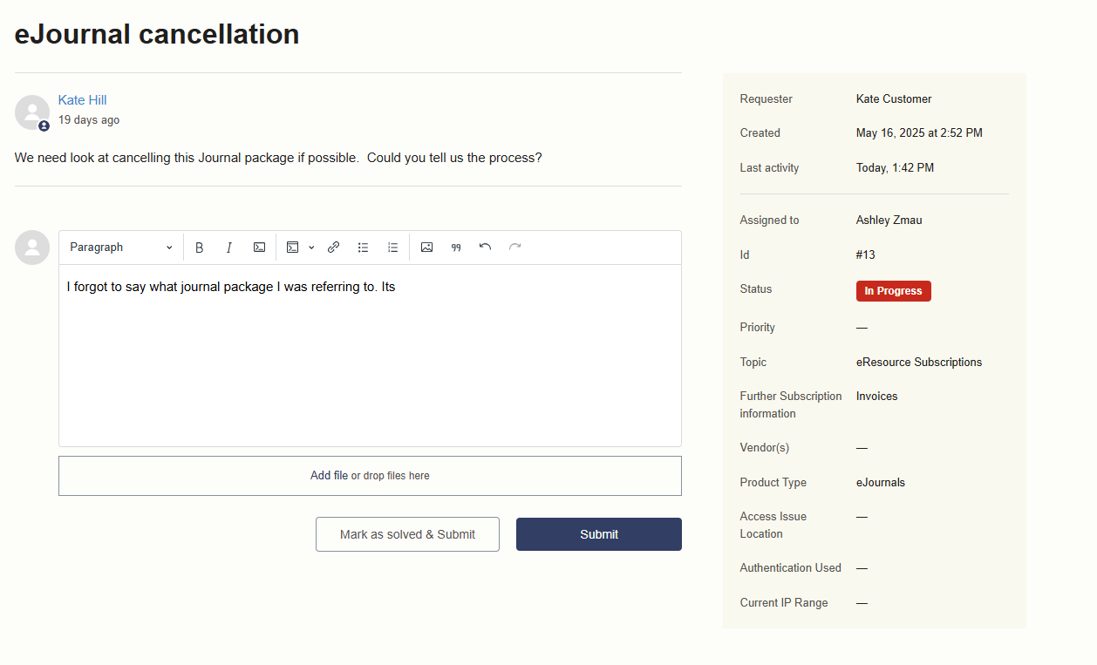Click the Current IP Range label
Image resolution: width=1097 pixels, height=665 pixels.
coord(784,603)
